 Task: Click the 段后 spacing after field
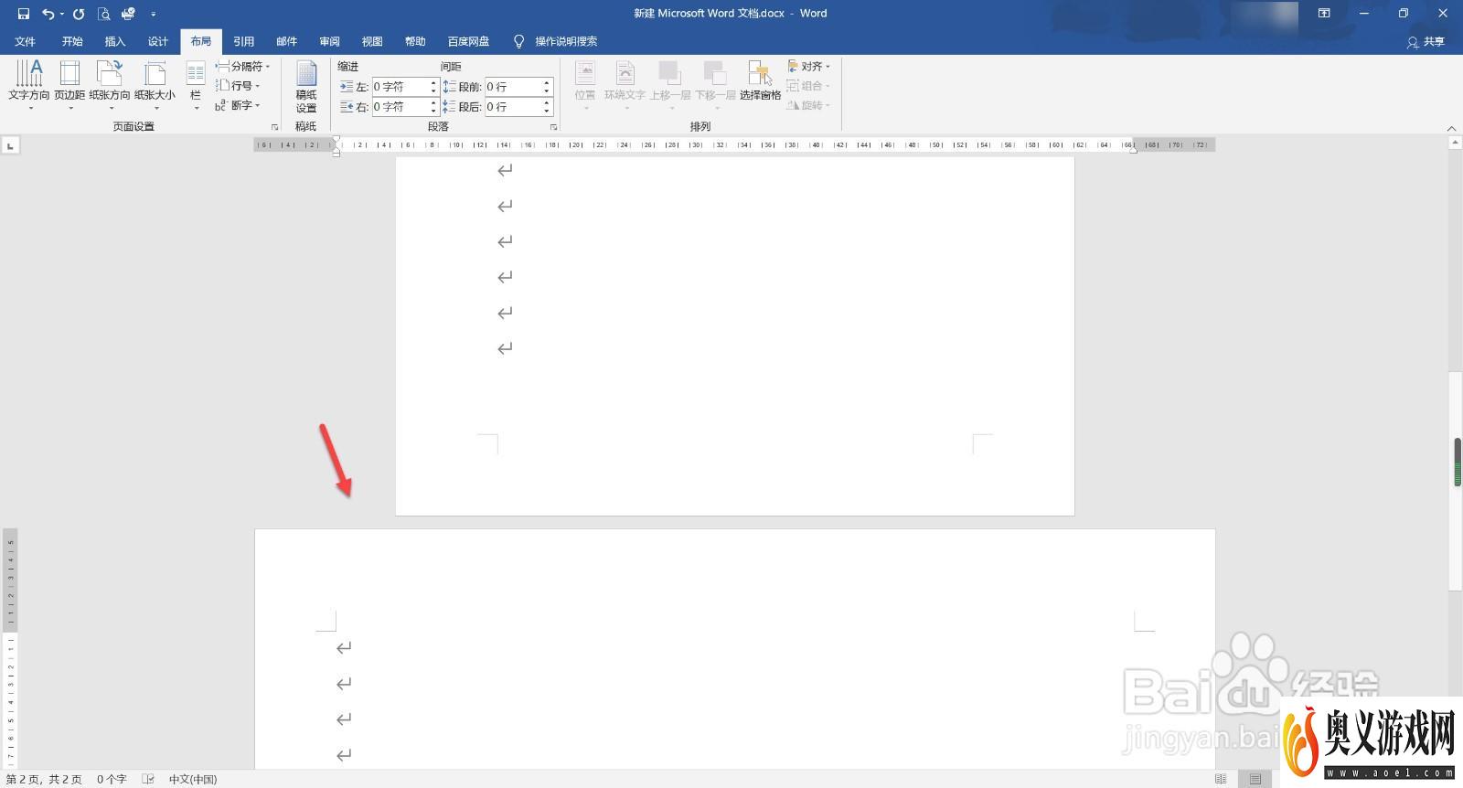point(513,107)
